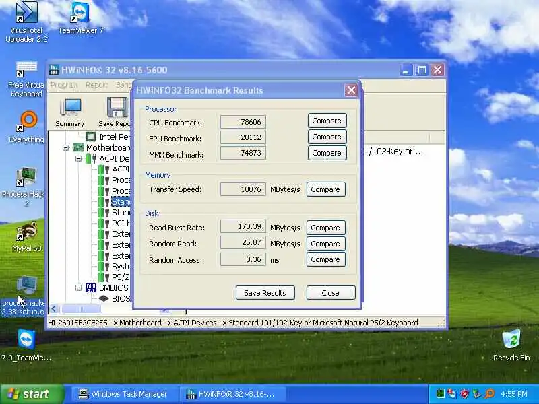
Task: Collapse the Motherboard tree branch
Action: (65, 147)
